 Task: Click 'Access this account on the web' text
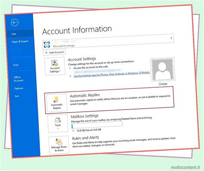(91, 67)
